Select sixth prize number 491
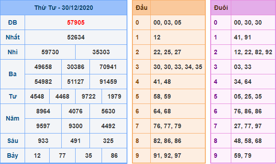The image size is (276, 164). tap(76, 141)
